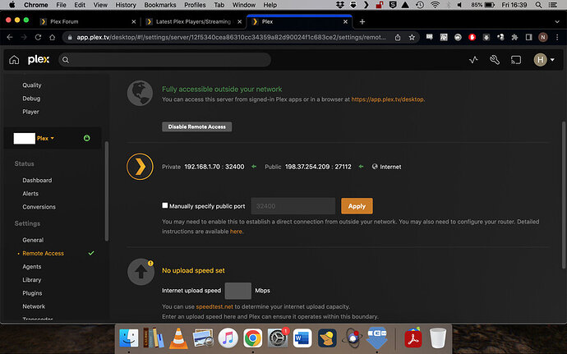
Task: Open the Conversions page
Action: [x=39, y=207]
